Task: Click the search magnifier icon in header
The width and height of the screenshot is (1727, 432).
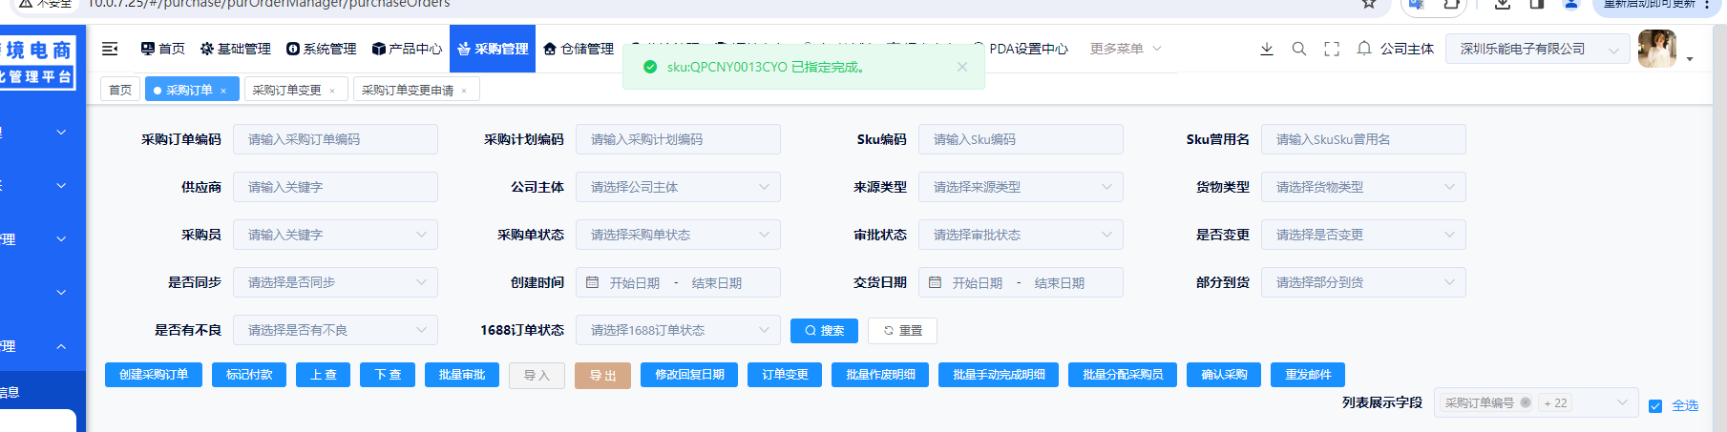Action: click(x=1299, y=49)
